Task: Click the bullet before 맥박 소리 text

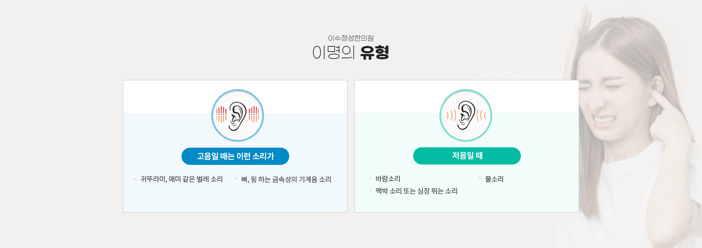Action: point(370,190)
